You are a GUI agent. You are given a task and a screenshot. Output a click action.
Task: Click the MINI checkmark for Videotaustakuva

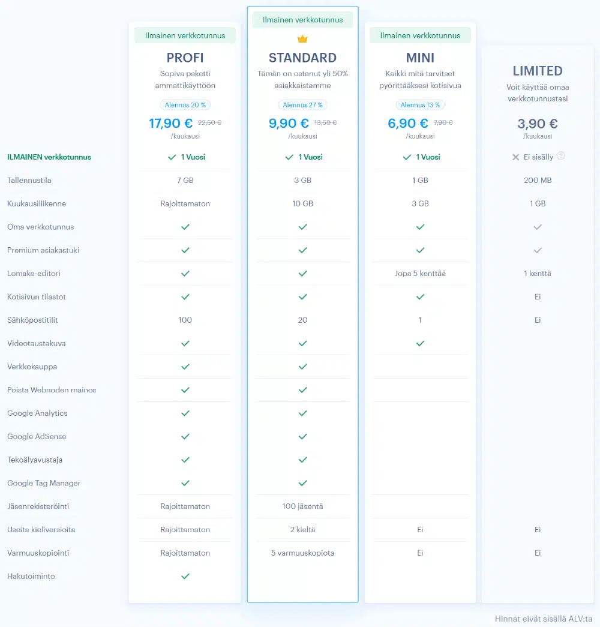tap(420, 343)
